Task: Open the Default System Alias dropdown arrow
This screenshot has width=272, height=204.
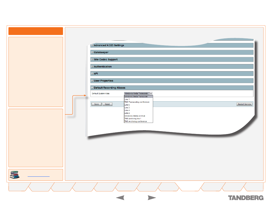Action: 151,94
